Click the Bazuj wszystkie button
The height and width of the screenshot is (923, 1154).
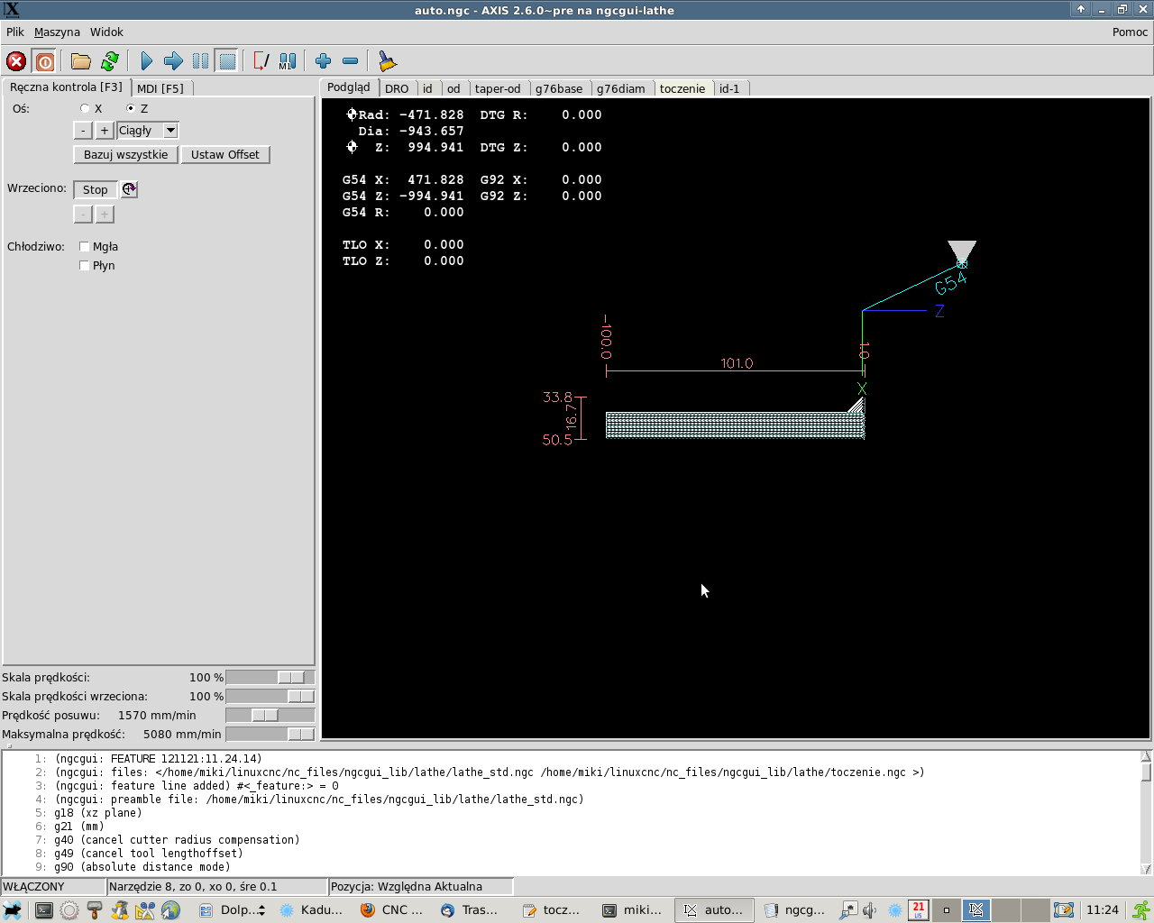click(x=125, y=154)
